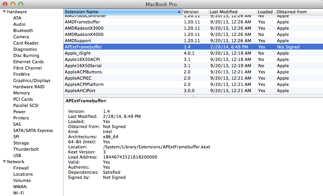Select the AppleAHCIPort extension row

coord(193,91)
